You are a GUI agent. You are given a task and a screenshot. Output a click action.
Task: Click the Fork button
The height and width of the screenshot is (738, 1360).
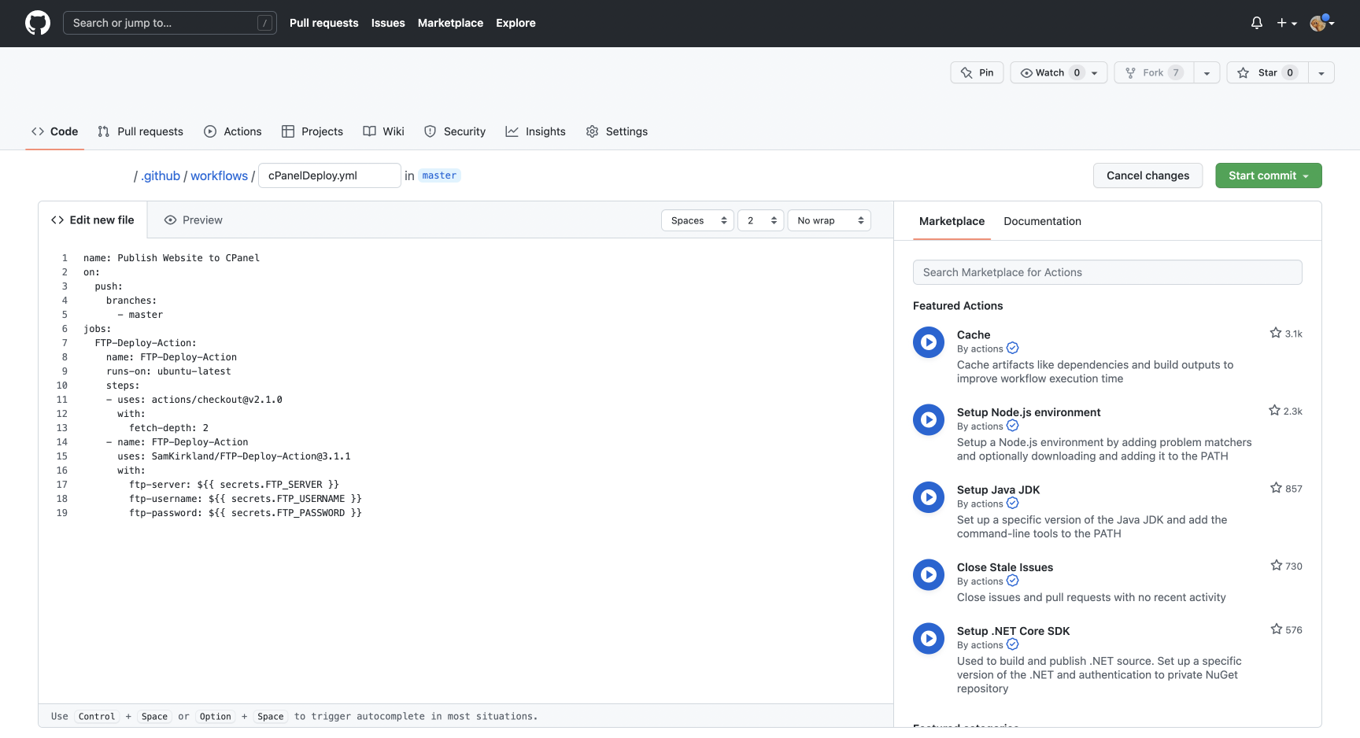point(1154,72)
